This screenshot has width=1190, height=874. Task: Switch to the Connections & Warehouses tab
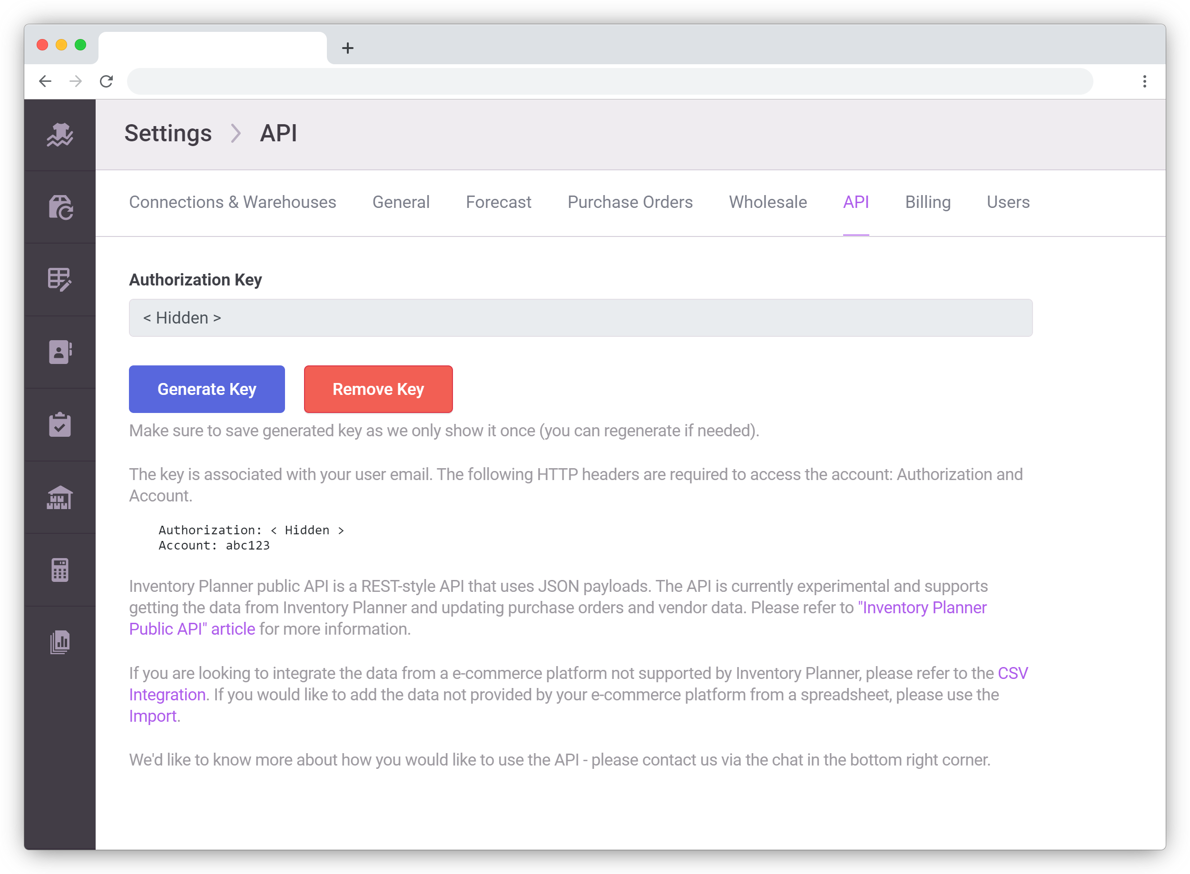(233, 201)
